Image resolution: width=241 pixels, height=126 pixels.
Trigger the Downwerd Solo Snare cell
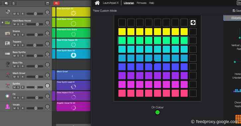[x=73, y=33]
